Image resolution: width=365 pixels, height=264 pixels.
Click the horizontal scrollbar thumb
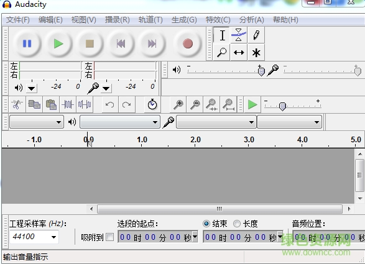[x=219, y=209]
